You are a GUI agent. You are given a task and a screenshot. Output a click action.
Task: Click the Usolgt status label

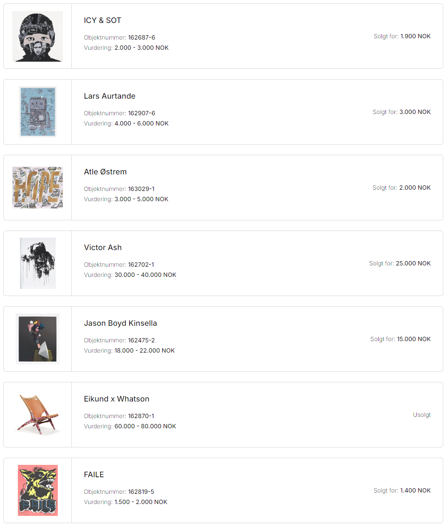(422, 415)
